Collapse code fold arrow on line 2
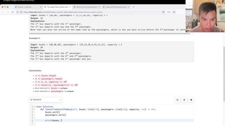The height and width of the screenshot is (126, 225). point(34,110)
